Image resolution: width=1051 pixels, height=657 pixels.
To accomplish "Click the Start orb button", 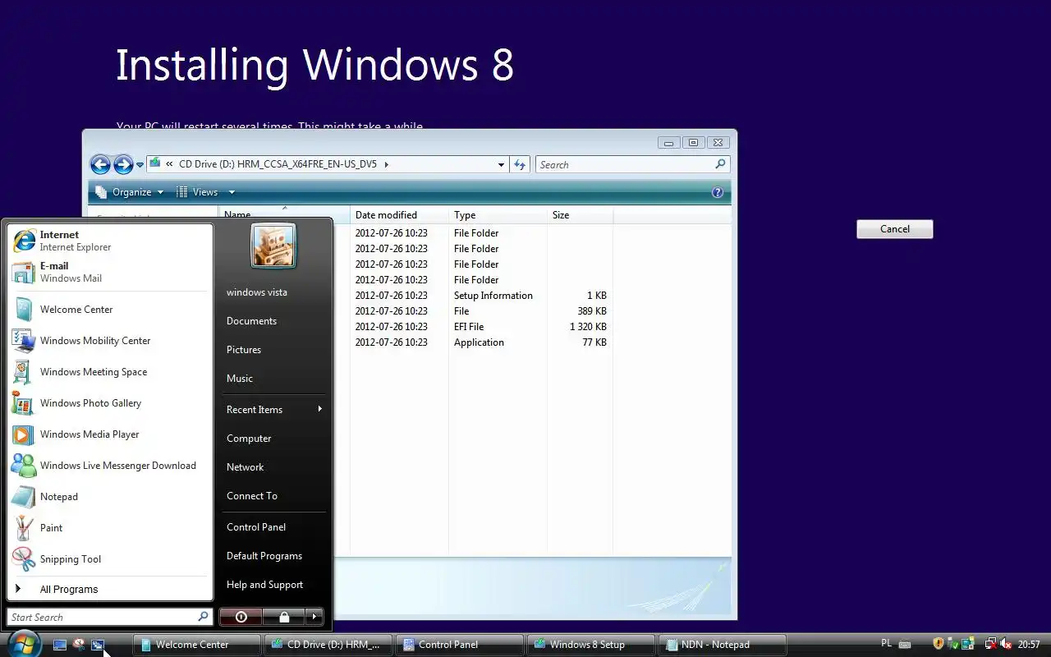I will tap(23, 643).
